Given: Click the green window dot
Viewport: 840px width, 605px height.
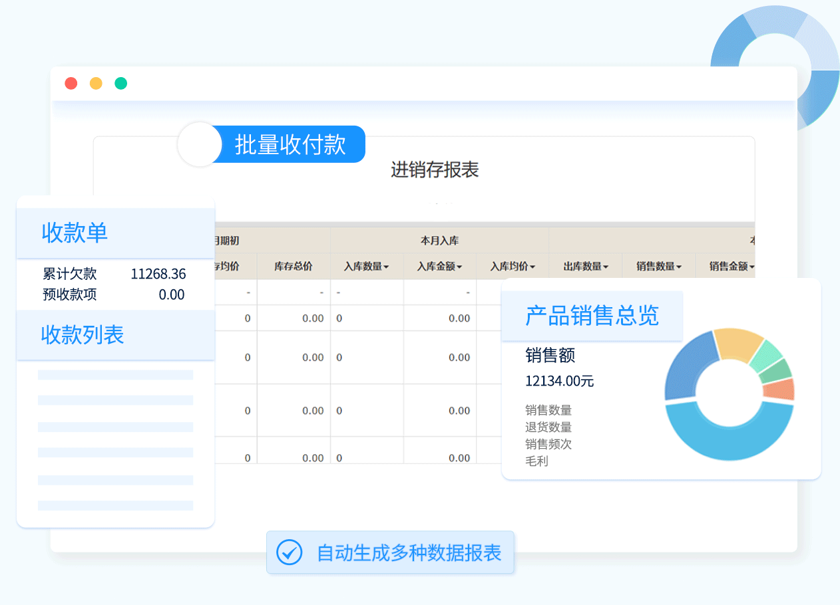Looking at the screenshot, I should [120, 83].
